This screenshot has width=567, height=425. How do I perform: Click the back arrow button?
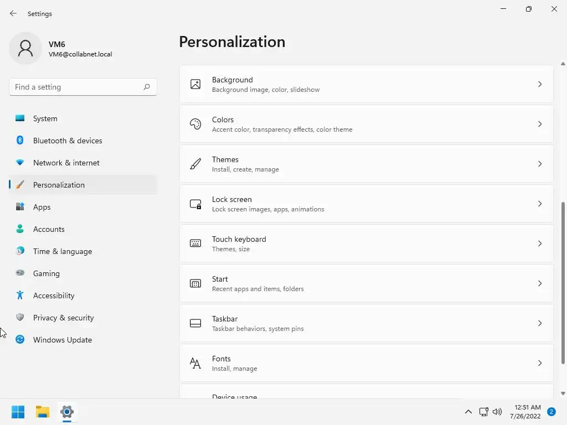tap(13, 13)
